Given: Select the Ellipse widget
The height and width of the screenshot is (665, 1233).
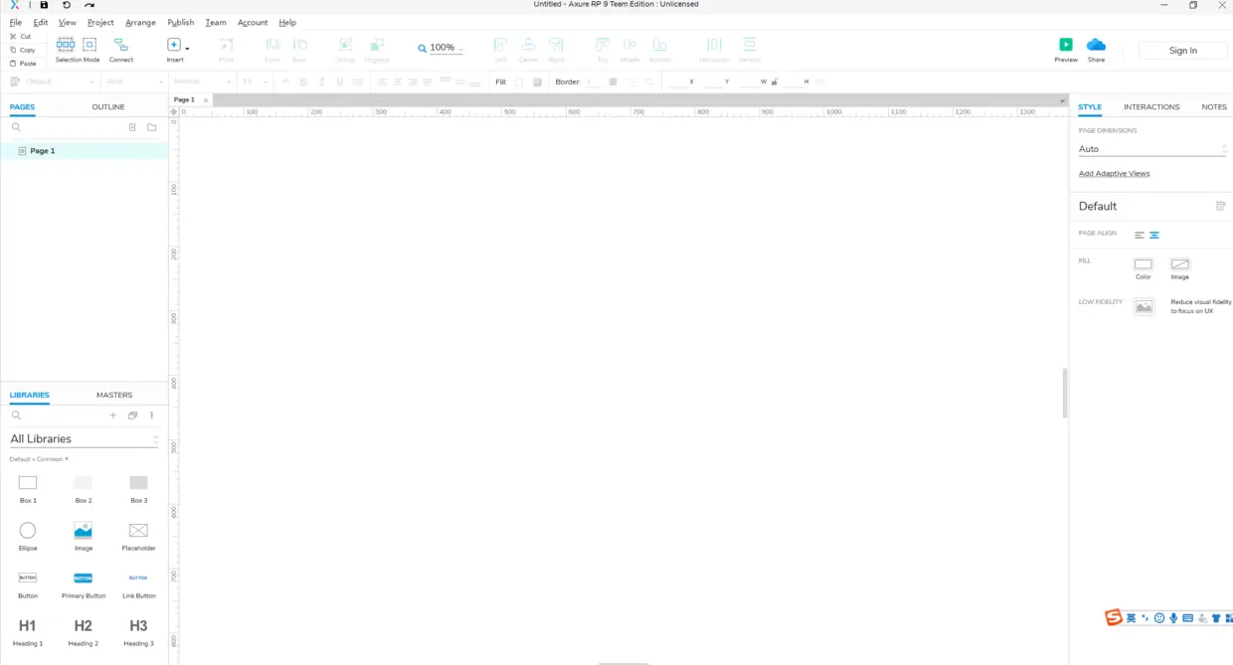Looking at the screenshot, I should 28,535.
